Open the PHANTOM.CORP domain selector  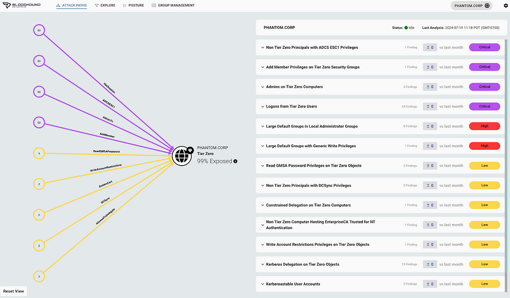tap(471, 5)
